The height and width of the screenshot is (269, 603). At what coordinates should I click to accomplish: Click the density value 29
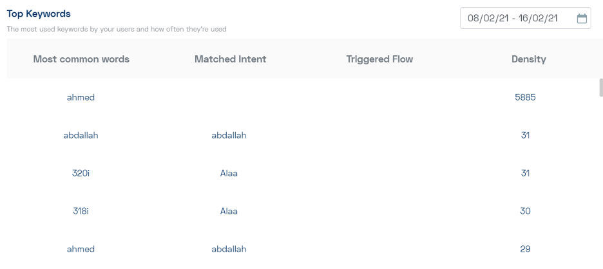525,249
